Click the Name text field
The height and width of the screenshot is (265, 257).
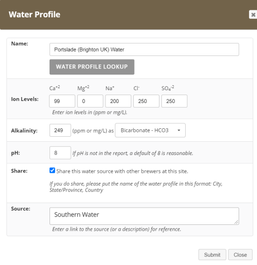144,50
